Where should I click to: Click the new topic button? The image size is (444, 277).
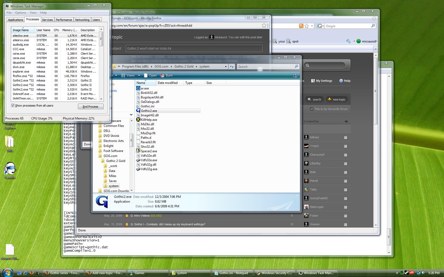coord(336,99)
